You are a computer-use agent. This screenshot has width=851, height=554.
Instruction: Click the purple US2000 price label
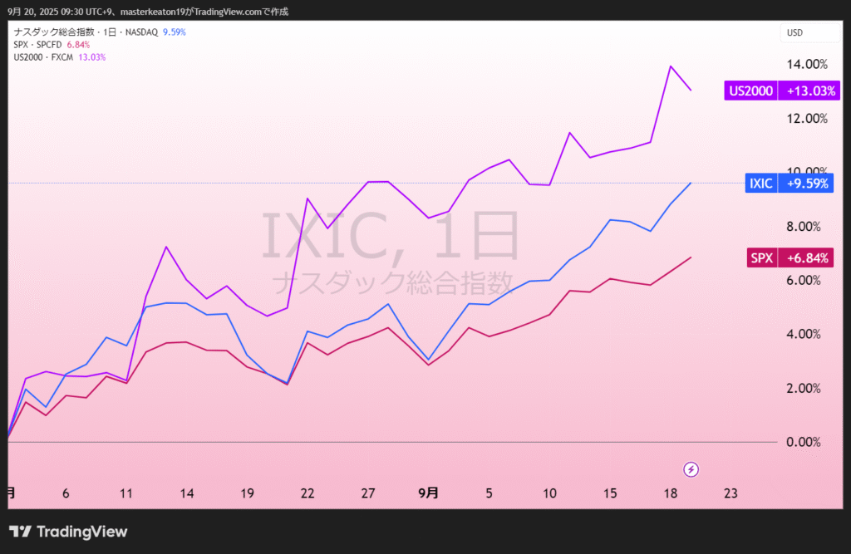[751, 91]
